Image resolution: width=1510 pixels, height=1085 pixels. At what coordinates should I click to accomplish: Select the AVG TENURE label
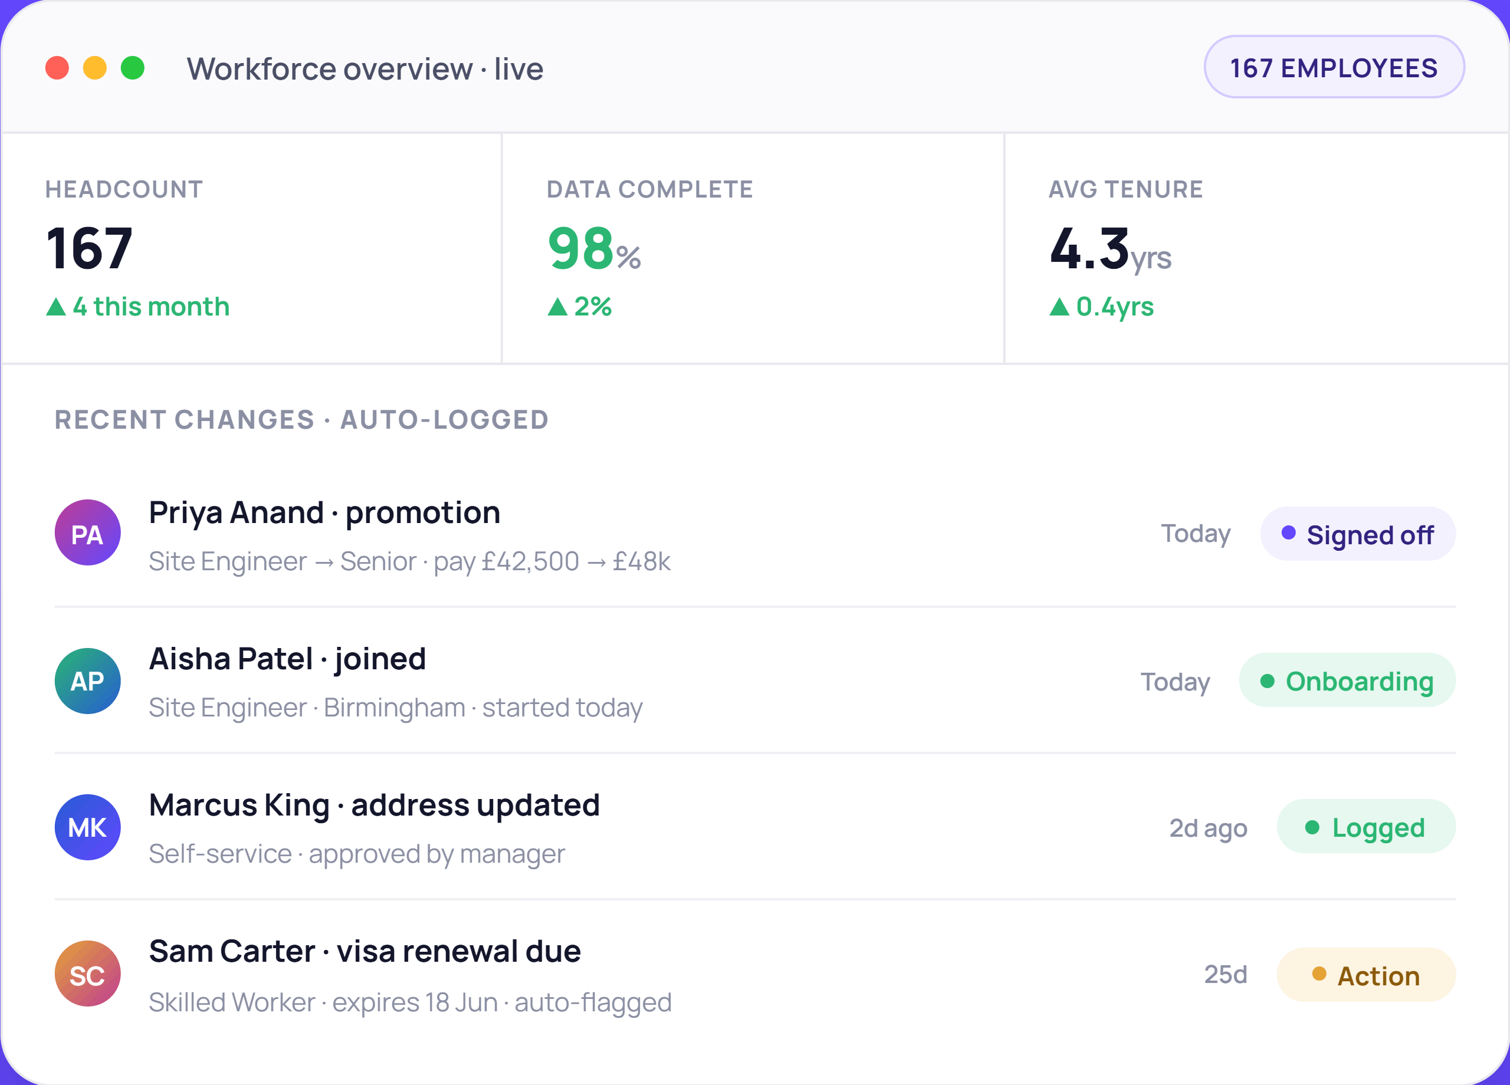(x=1126, y=190)
